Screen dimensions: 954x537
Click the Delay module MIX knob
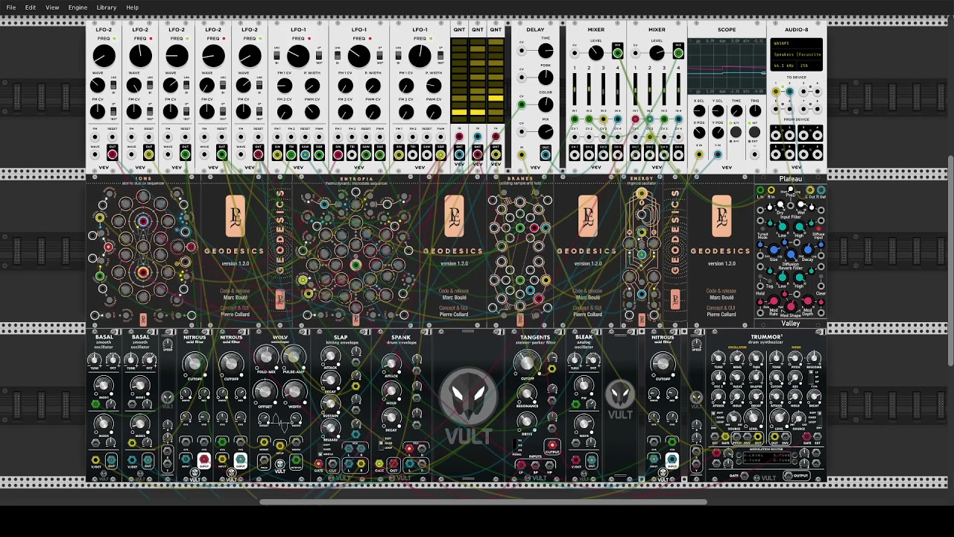(546, 132)
